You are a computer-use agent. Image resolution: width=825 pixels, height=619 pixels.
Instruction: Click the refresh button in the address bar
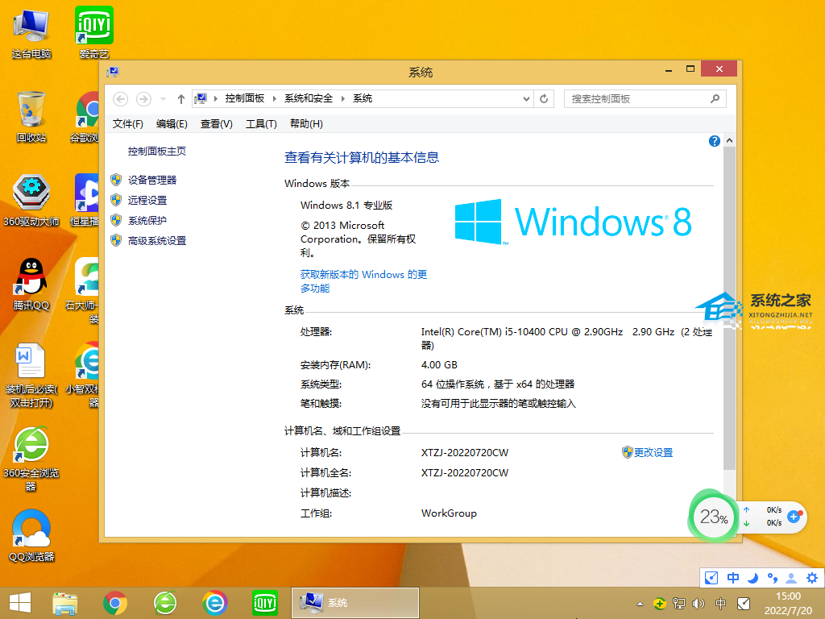tap(545, 98)
